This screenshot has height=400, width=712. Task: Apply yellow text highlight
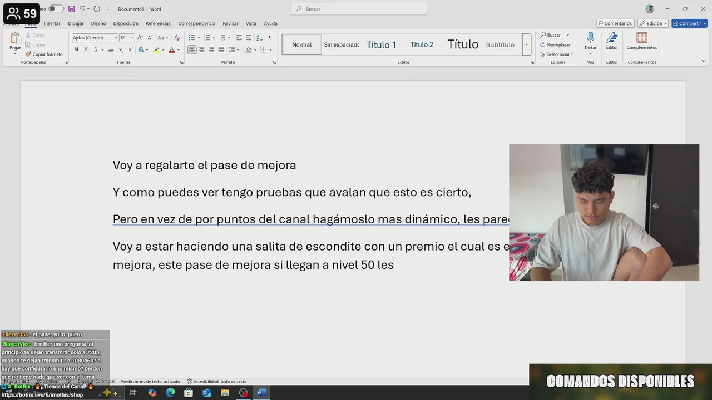pos(156,49)
